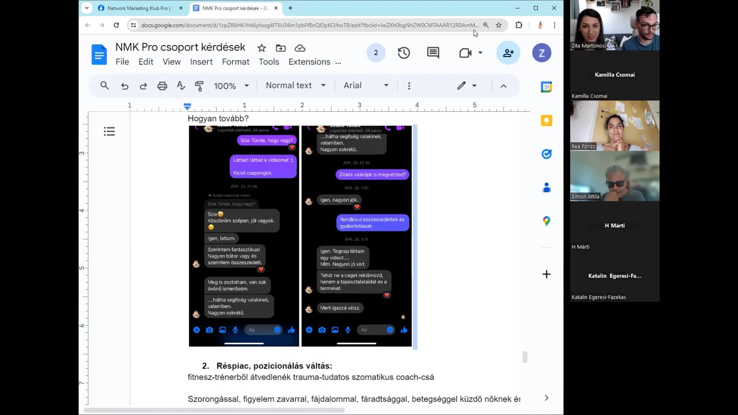Close the NMK Pro csoport kérdések tab
This screenshot has width=738, height=415.
276,8
